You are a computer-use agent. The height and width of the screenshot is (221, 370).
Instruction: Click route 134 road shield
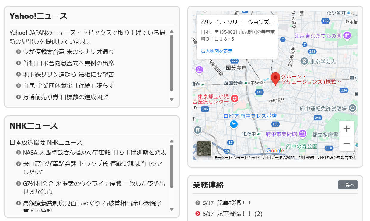(344, 90)
